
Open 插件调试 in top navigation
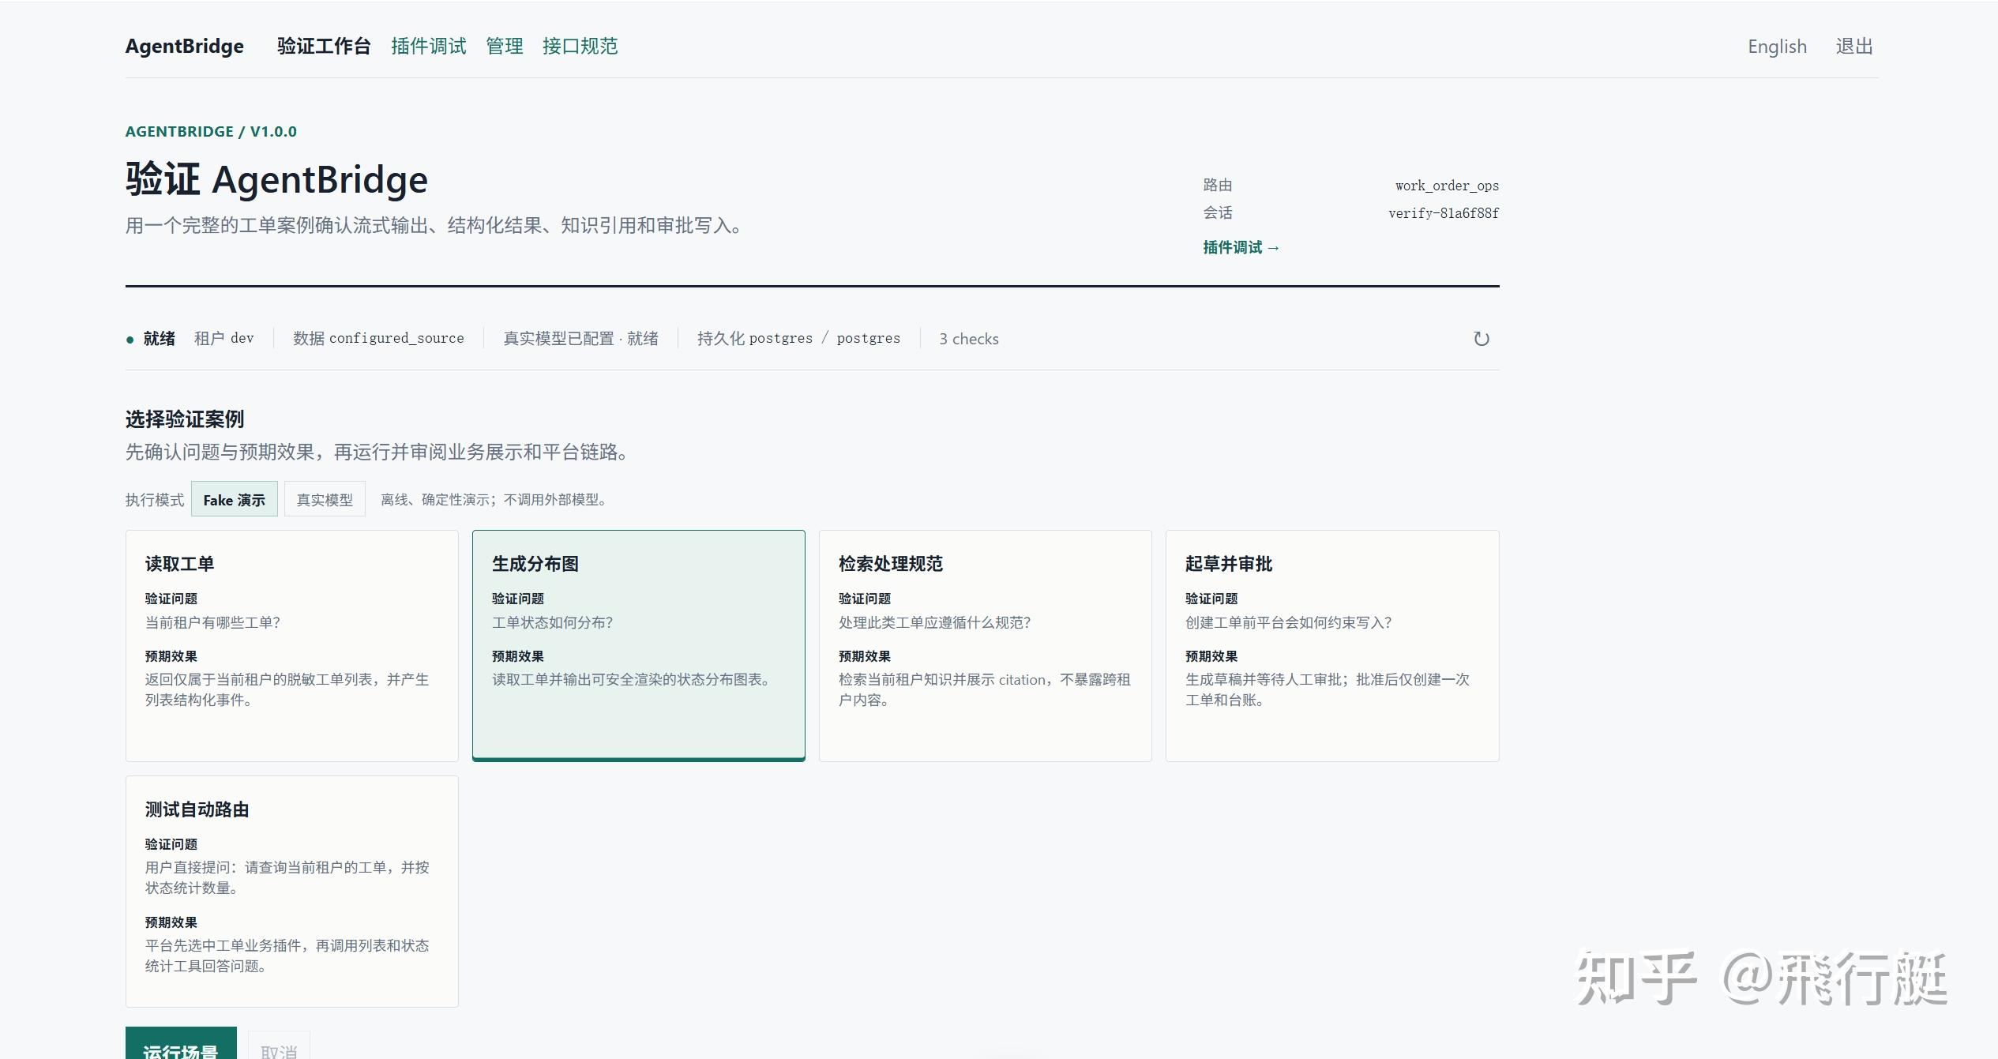click(429, 46)
